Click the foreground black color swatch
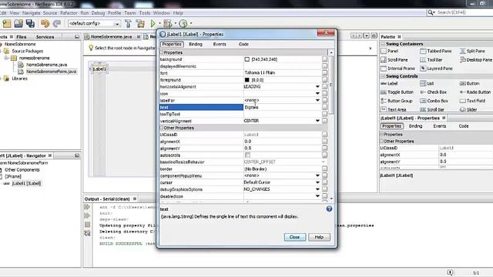493x277 pixels. point(247,80)
